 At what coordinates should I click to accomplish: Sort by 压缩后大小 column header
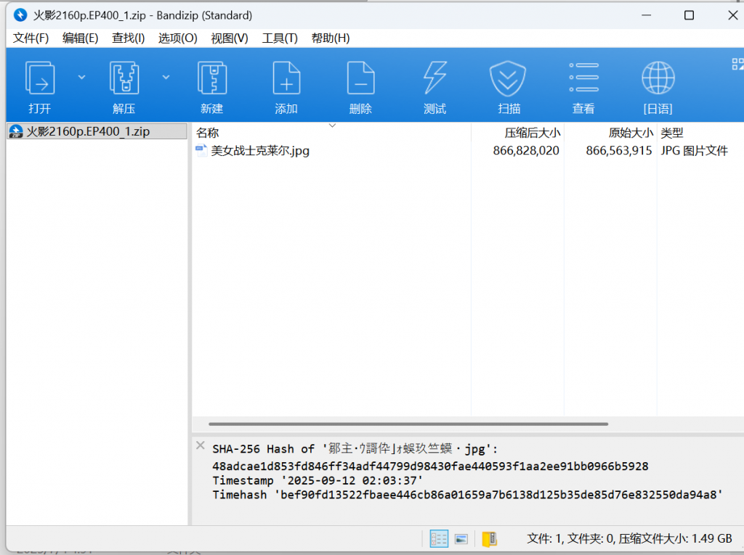click(532, 133)
